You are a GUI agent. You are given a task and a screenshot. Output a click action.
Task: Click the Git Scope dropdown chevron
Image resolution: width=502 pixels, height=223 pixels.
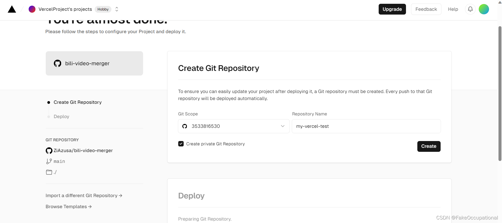(x=283, y=126)
